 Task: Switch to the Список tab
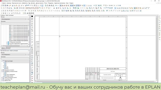click(8, 48)
